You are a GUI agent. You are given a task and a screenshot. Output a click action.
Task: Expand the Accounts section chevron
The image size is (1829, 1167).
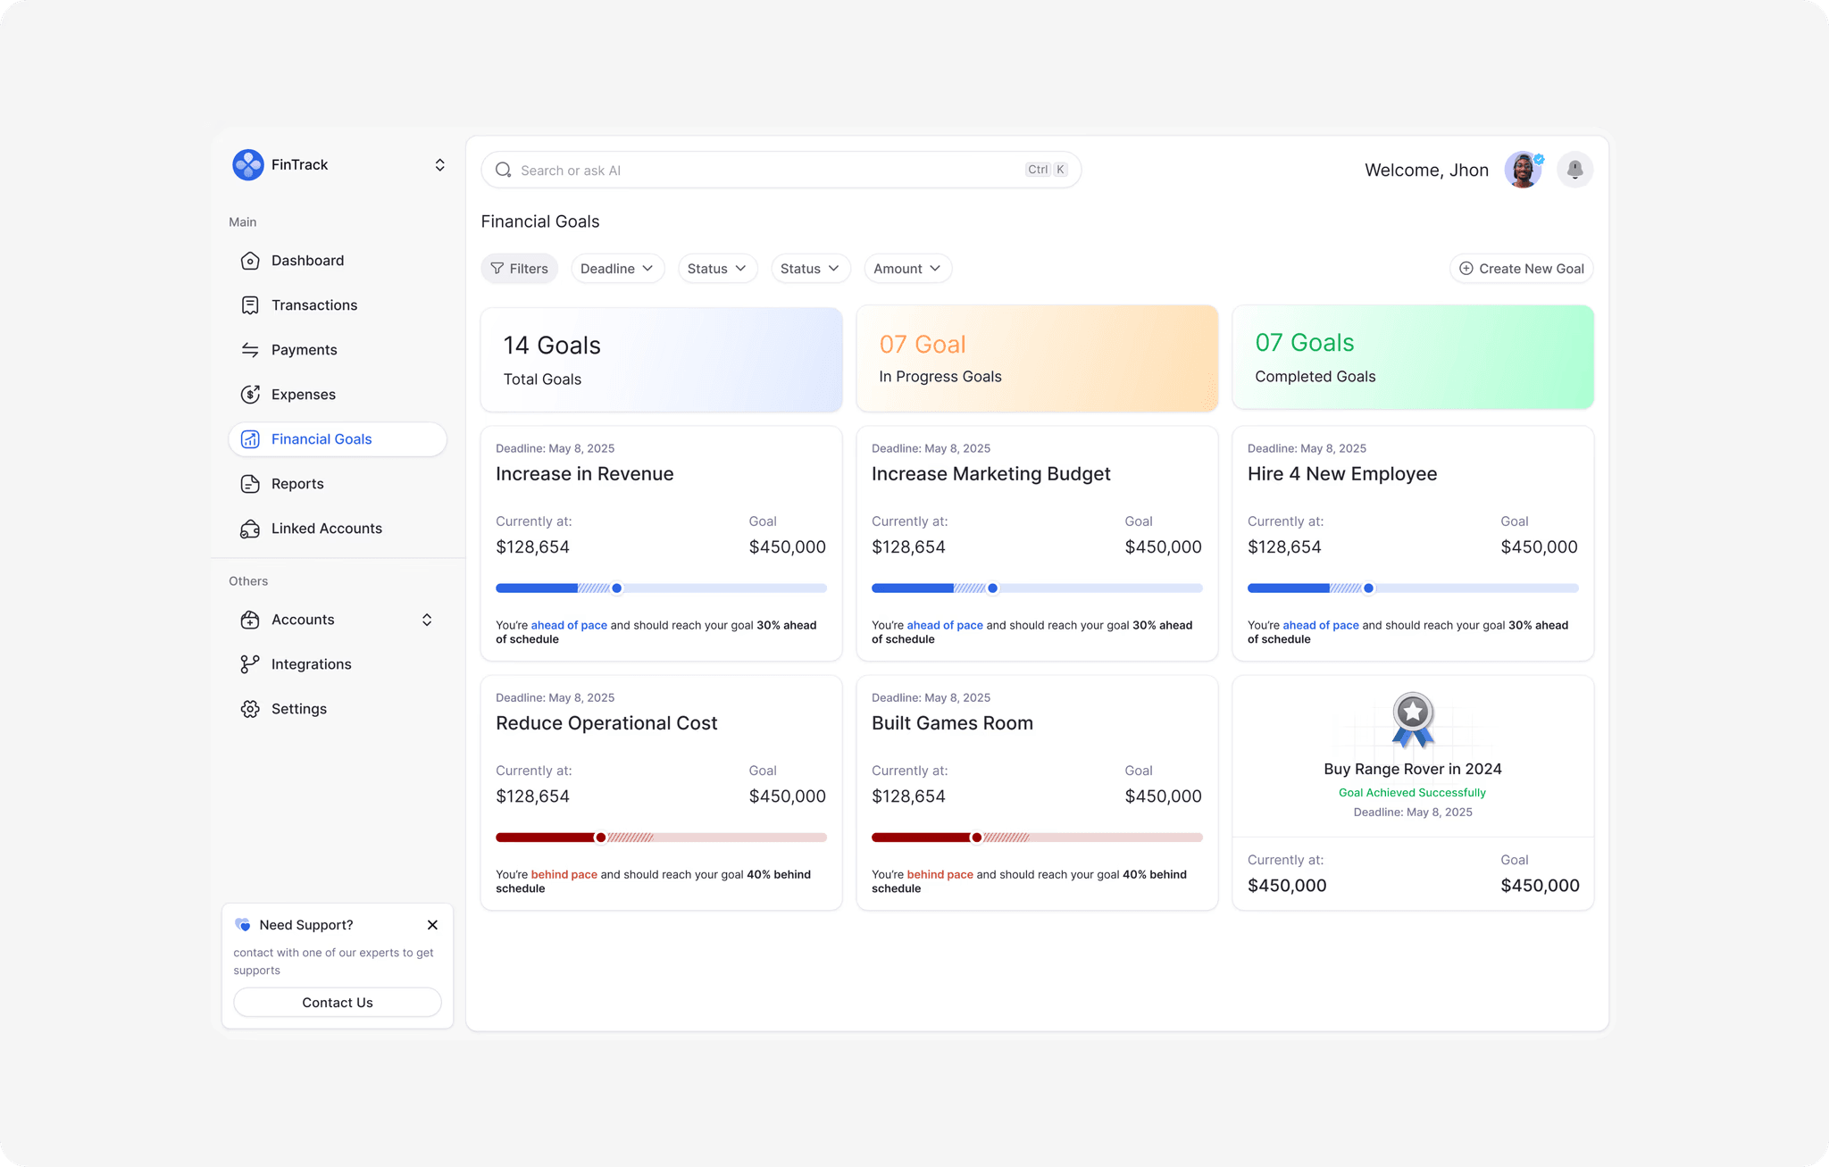427,619
